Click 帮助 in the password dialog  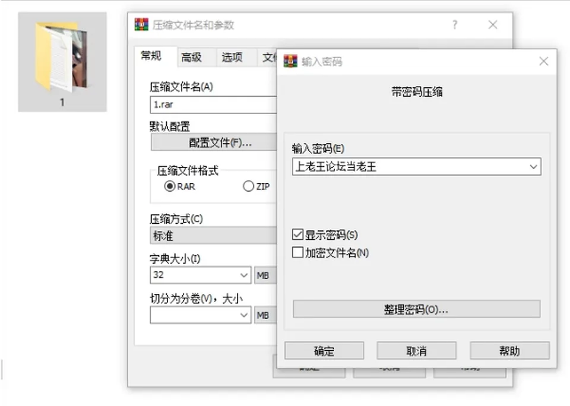[509, 351]
